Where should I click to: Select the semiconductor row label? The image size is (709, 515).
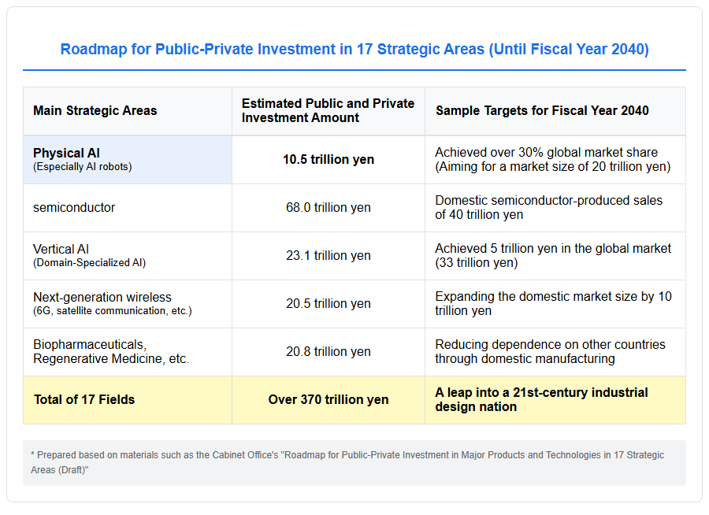[x=74, y=208]
